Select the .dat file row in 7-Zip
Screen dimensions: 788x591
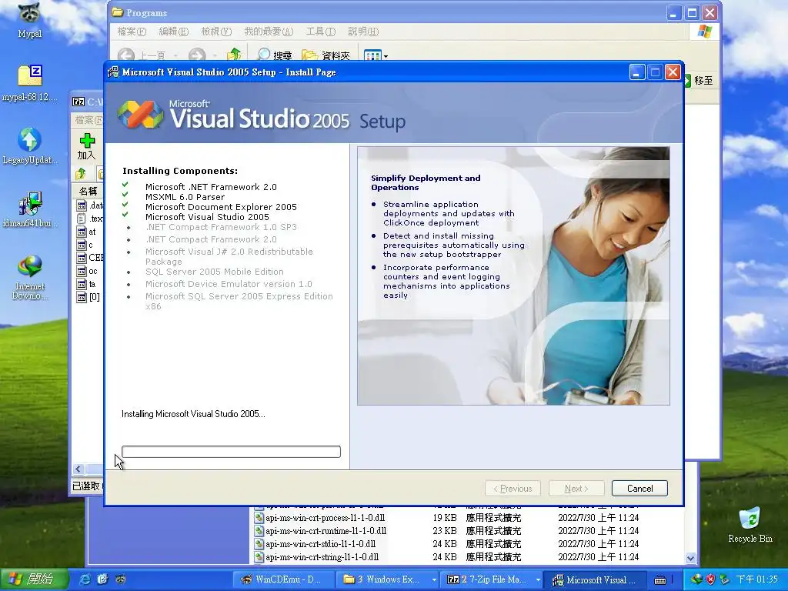point(89,205)
